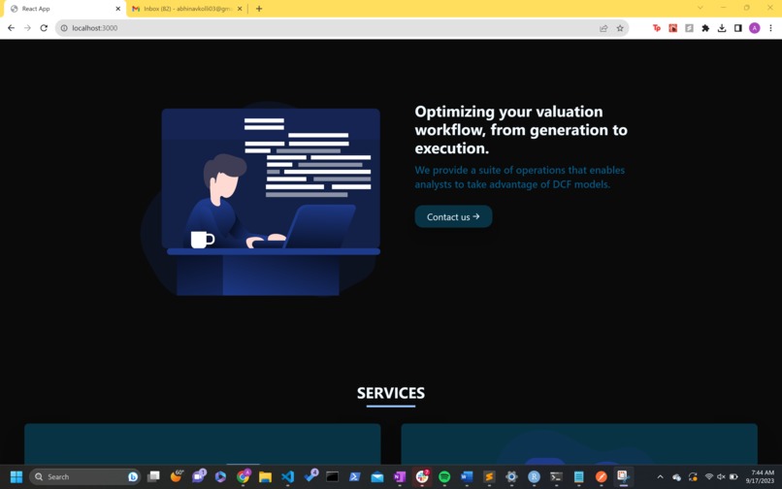782x489 pixels.
Task: Bookmark this page with the star
Action: (x=620, y=28)
